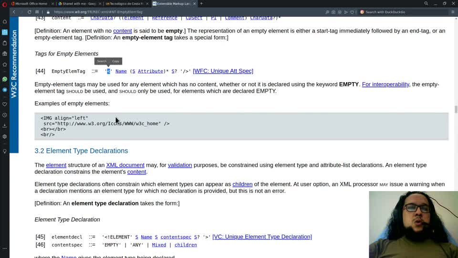458x258 pixels.
Task: Close the Tecnológico de Costa Rica tab
Action: click(147, 3)
